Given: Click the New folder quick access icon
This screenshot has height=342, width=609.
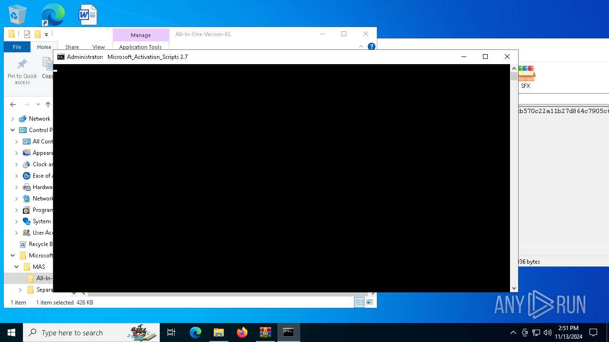Looking at the screenshot, I should 38,34.
